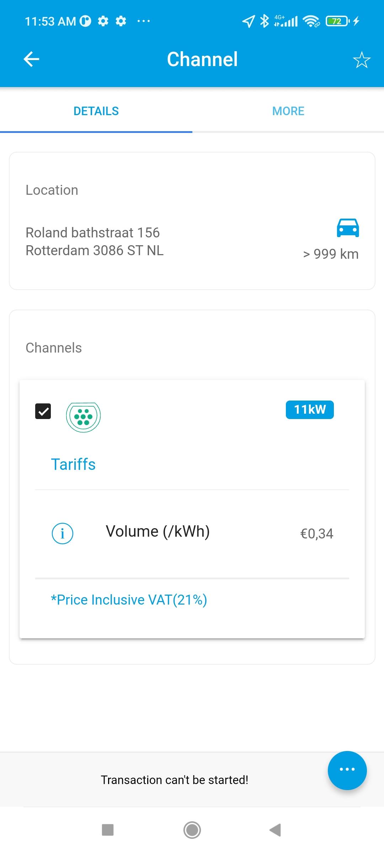Switch to the MORE tab
This screenshot has width=384, height=853.
(x=288, y=111)
